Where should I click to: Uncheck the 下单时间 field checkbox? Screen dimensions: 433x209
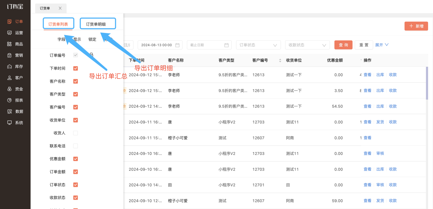click(x=76, y=68)
